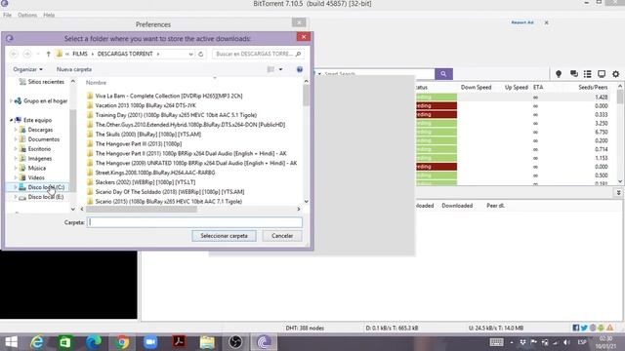Expand the Descargas tree node
This screenshot has height=351, width=625.
(16, 130)
